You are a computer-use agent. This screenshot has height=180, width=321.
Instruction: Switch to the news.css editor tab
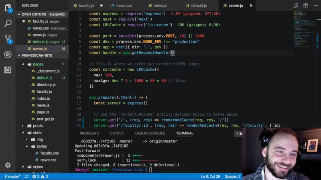coord(122,6)
